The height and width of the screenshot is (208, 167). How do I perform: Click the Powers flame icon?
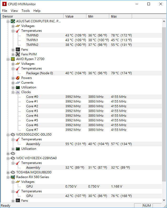pos(18,78)
